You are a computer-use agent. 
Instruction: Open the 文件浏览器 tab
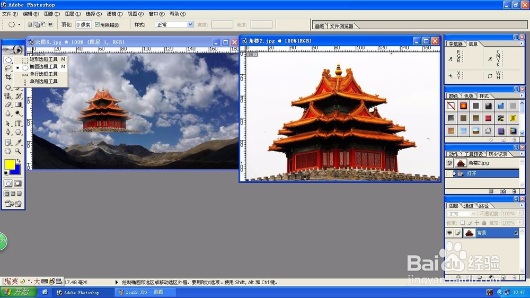[x=341, y=26]
